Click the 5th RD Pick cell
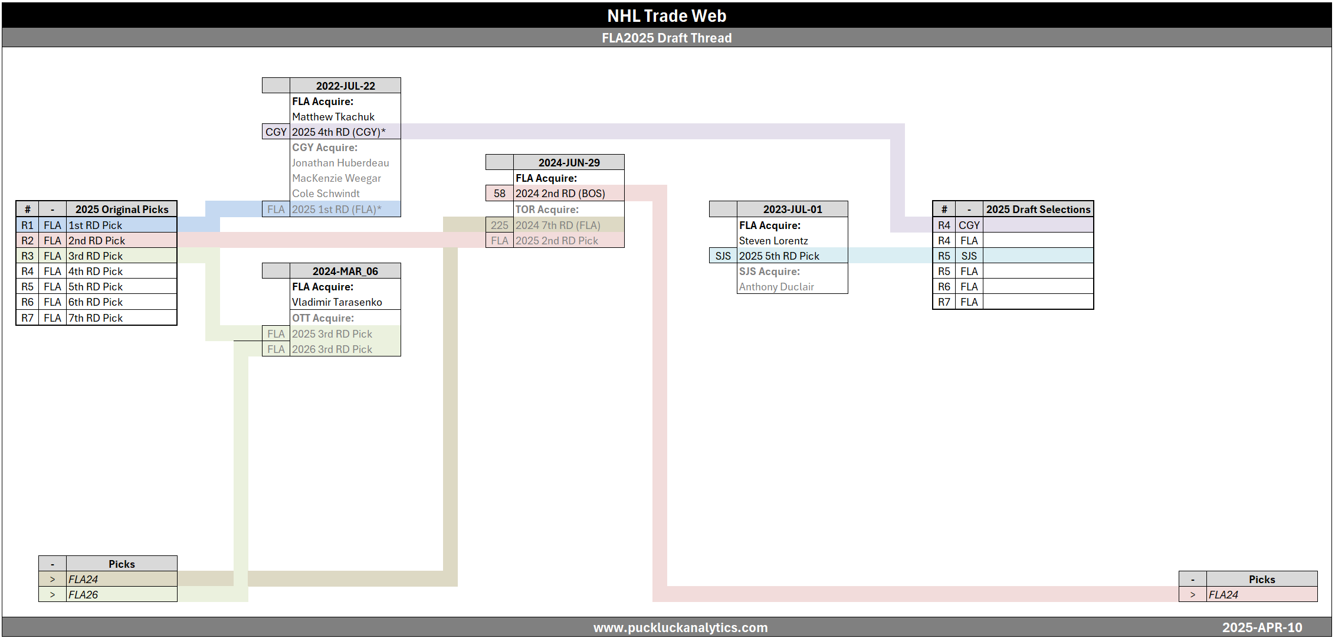This screenshot has width=1335, height=638. [x=122, y=286]
